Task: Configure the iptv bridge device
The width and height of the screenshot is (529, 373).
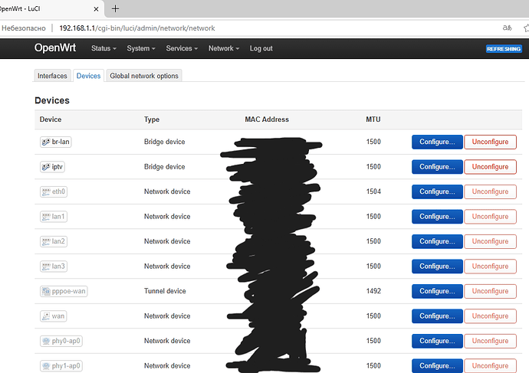Action: pyautogui.click(x=437, y=167)
